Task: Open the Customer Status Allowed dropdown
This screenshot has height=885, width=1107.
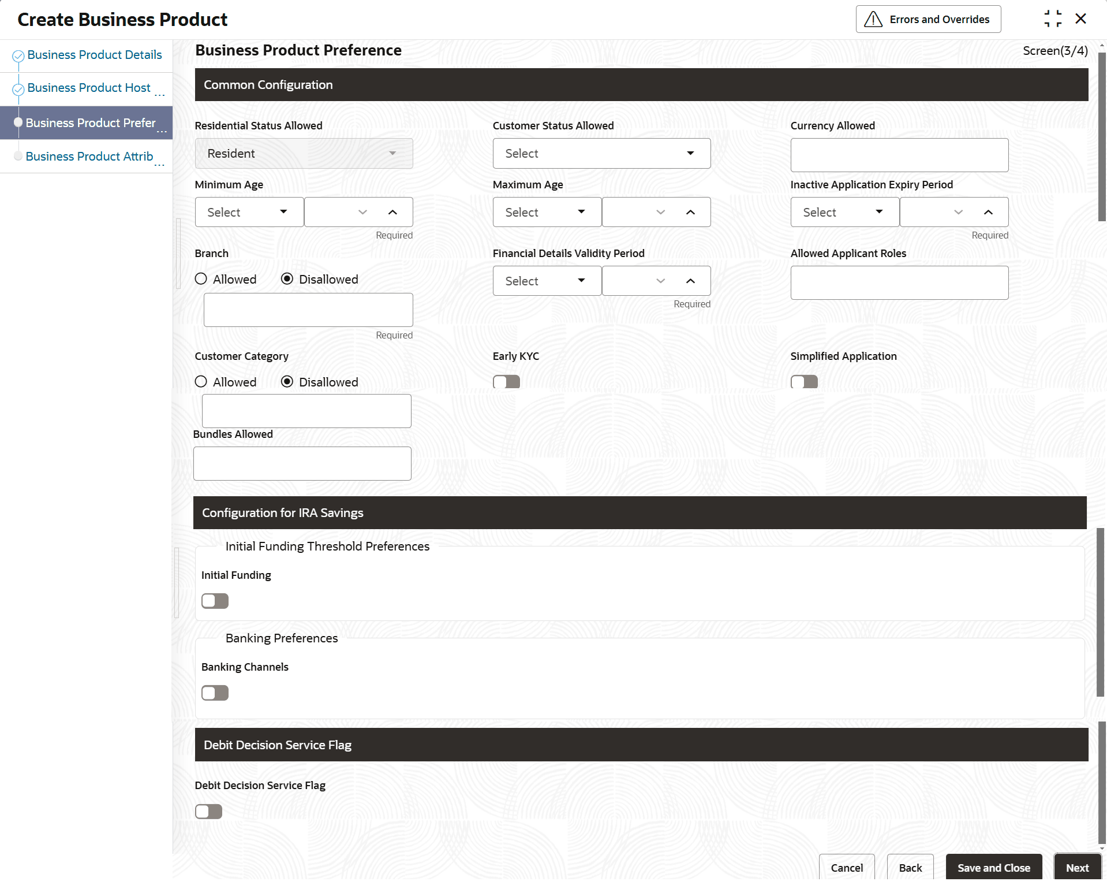Action: click(x=601, y=154)
